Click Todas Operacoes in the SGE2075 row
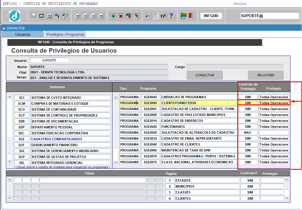 (x=274, y=162)
